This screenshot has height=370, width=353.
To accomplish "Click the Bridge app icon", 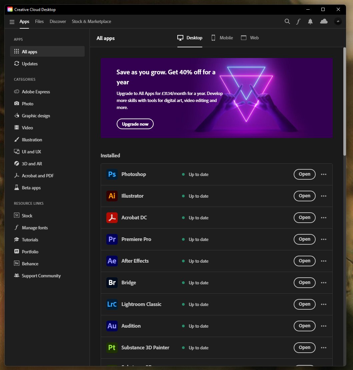I will click(x=112, y=283).
